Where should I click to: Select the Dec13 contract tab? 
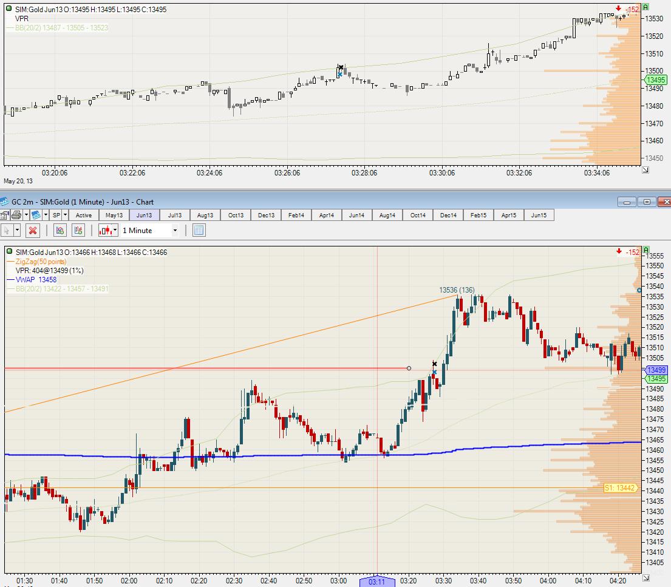[266, 215]
